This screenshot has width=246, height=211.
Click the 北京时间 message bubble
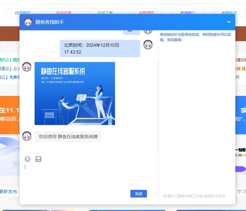(100, 49)
